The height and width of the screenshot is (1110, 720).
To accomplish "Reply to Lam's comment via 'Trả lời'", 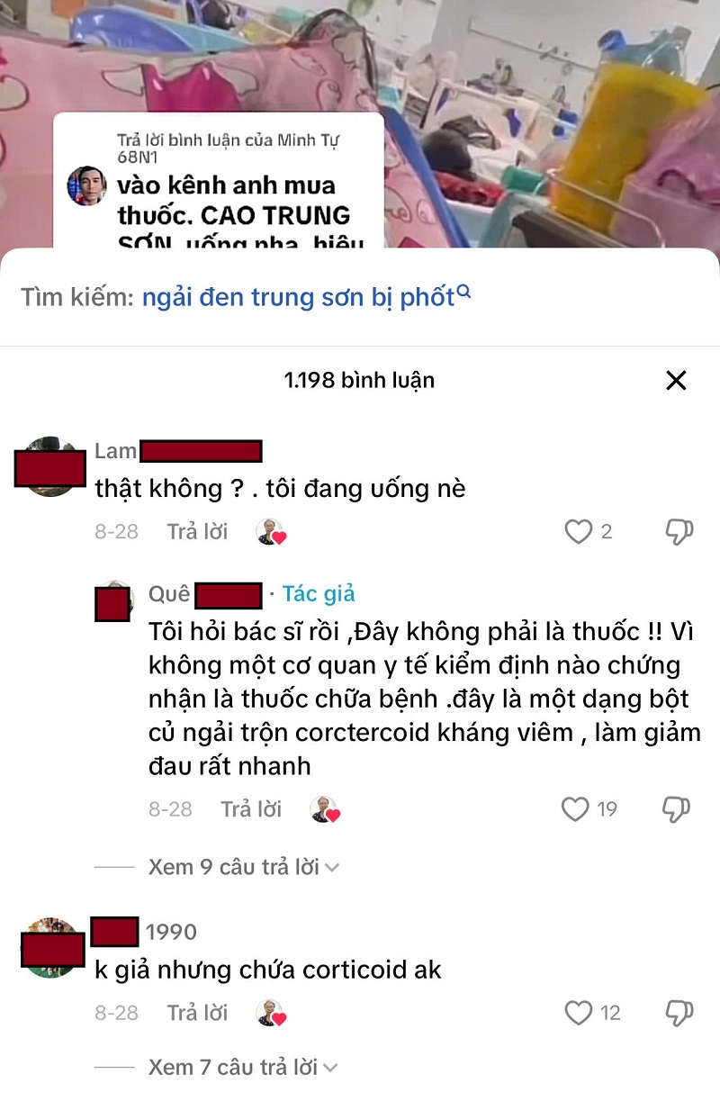I will point(197,531).
